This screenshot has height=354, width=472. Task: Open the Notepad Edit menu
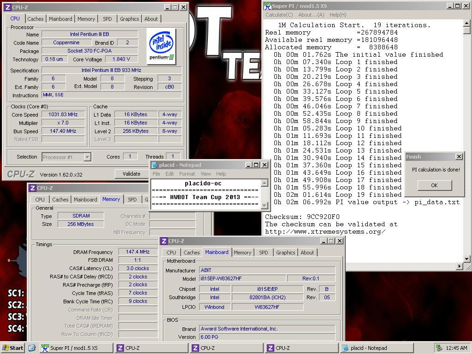(x=170, y=174)
